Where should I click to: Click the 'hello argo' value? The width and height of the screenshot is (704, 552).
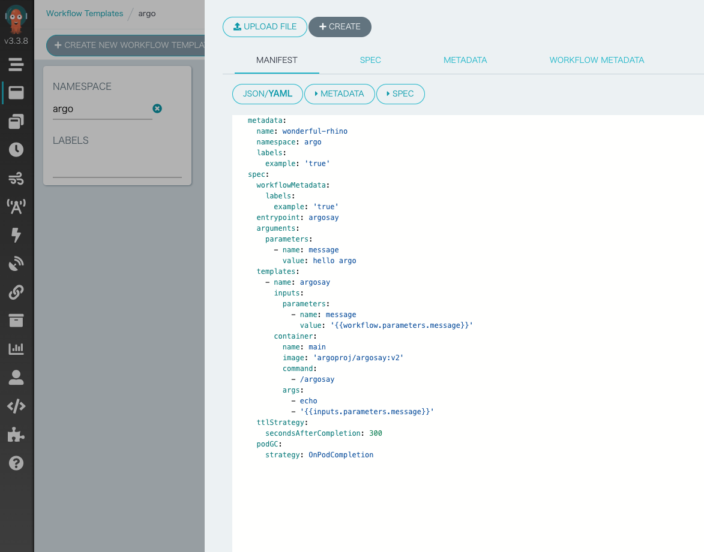334,261
